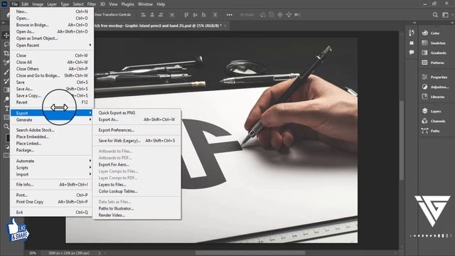Image resolution: width=455 pixels, height=256 pixels.
Task: Open the File menu
Action: pyautogui.click(x=14, y=4)
